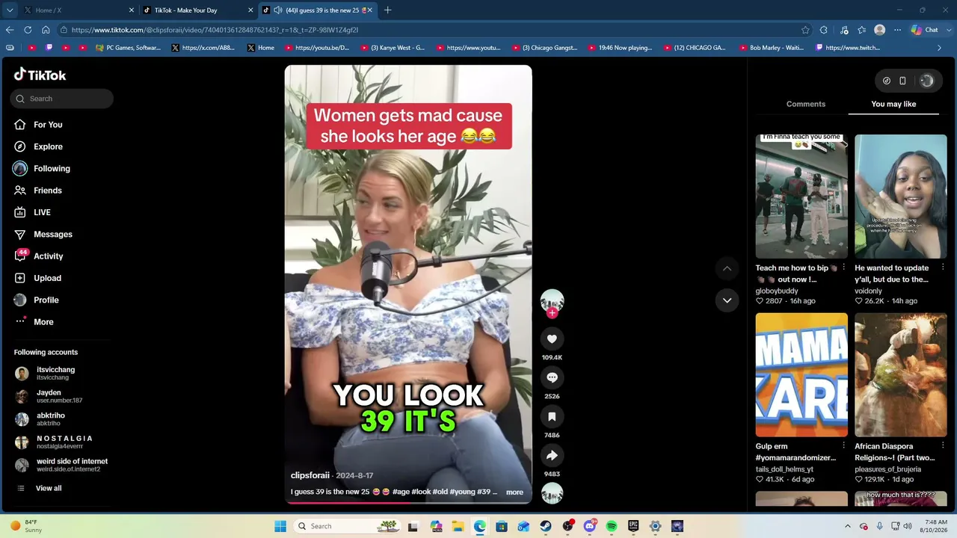957x538 pixels.
Task: Click the TikTok logo
Action: [x=40, y=75]
